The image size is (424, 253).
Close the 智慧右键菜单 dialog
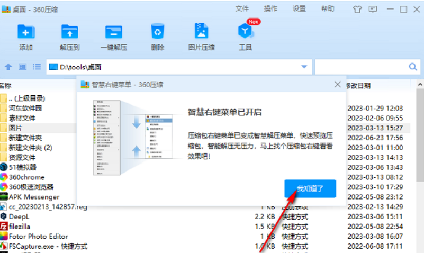338,85
